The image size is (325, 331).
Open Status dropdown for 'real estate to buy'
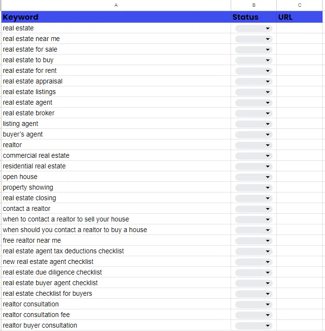point(254,60)
